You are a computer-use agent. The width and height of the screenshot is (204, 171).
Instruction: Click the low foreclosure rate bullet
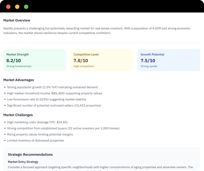(x=47, y=99)
